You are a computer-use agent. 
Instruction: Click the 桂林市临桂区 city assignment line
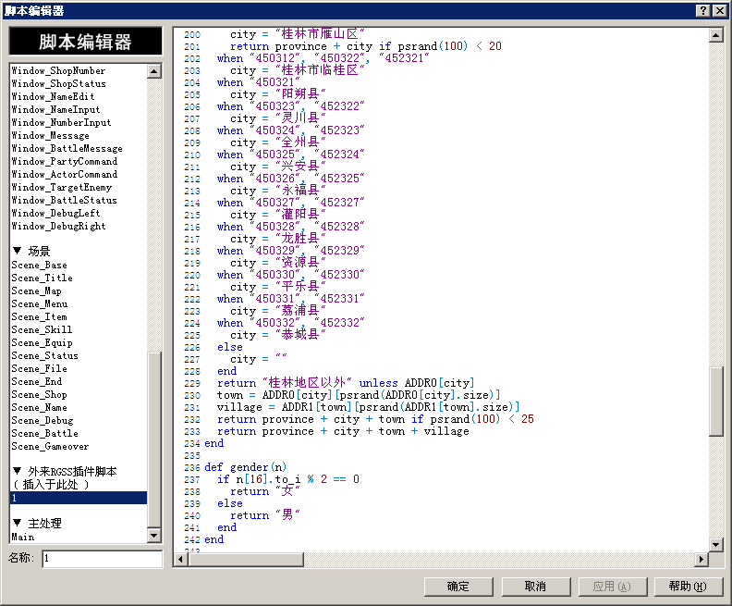pos(297,70)
